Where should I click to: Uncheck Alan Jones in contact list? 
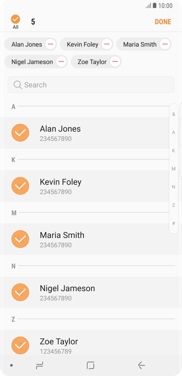[20, 133]
